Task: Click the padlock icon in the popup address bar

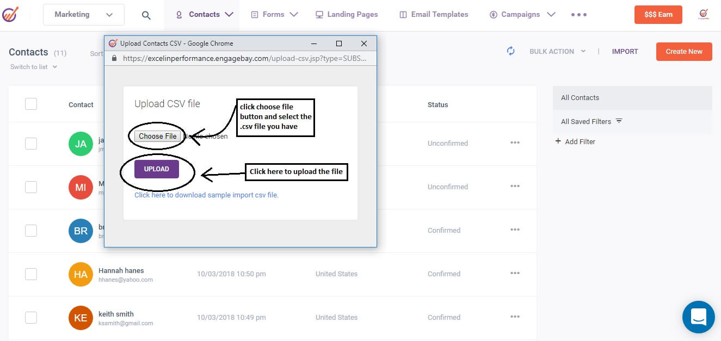Action: 114,58
